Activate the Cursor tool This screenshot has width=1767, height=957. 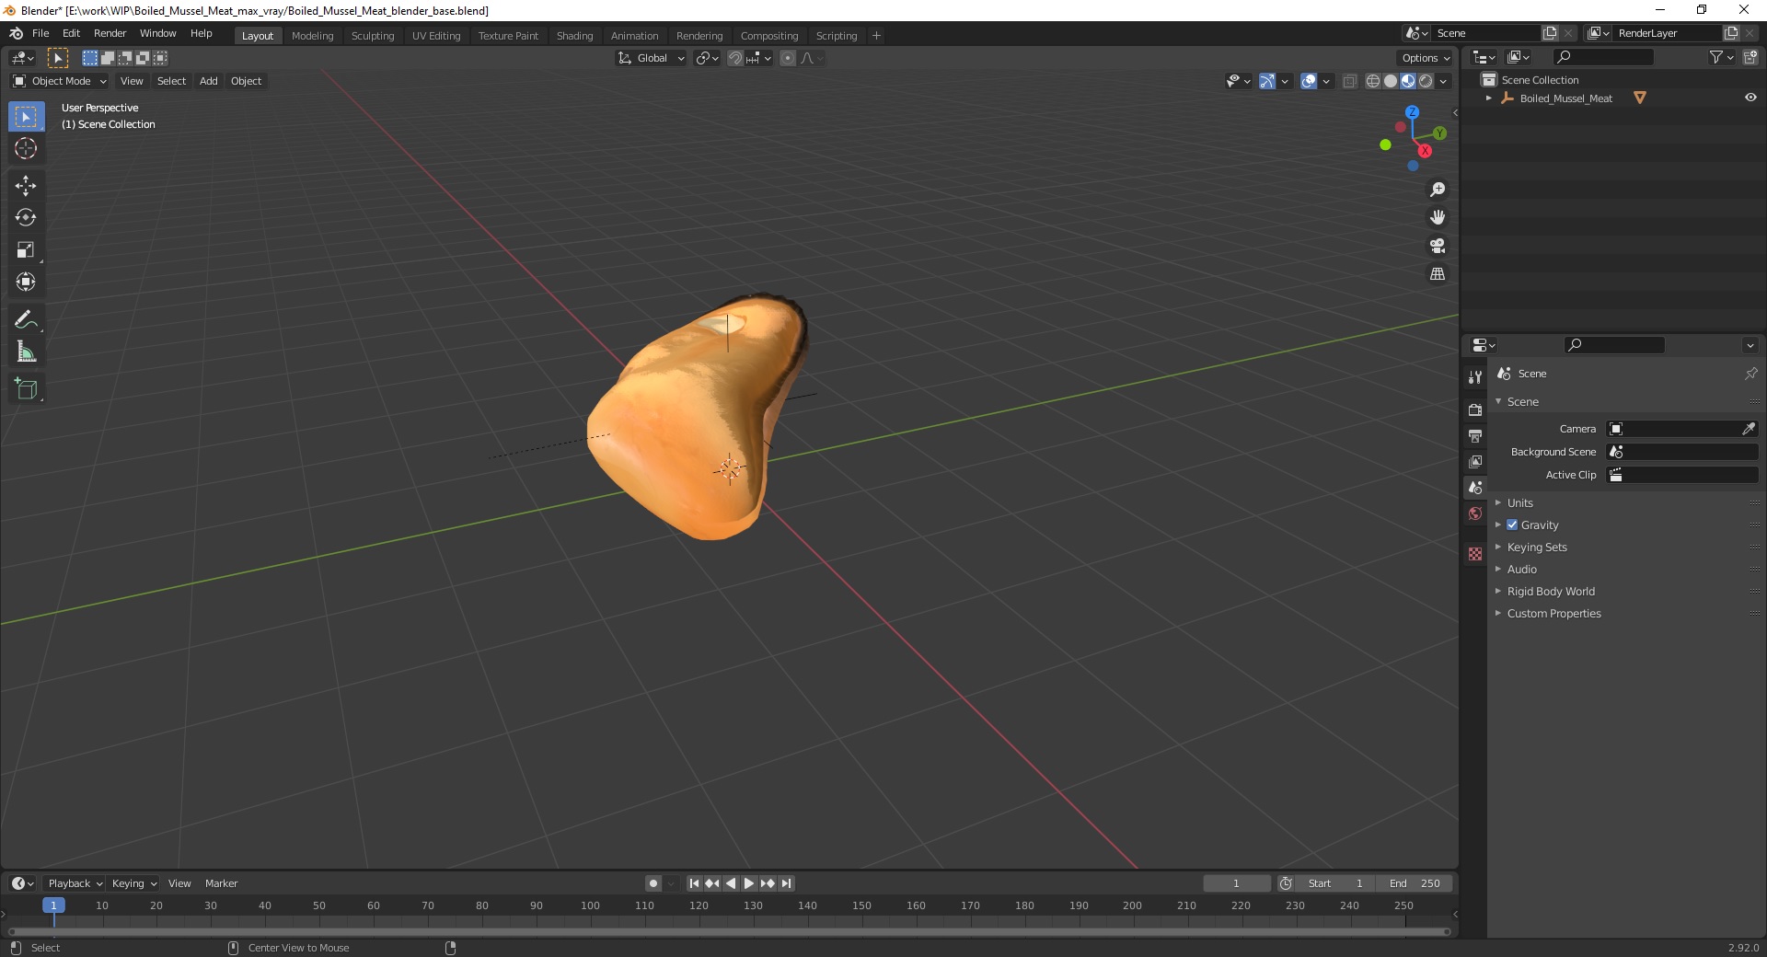(x=26, y=148)
